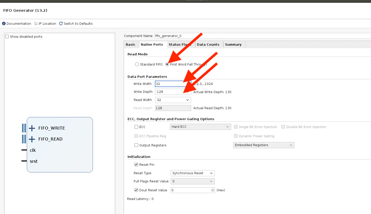371x214 pixels.
Task: Enable Show disabled ports checkbox
Action: pos(7,36)
